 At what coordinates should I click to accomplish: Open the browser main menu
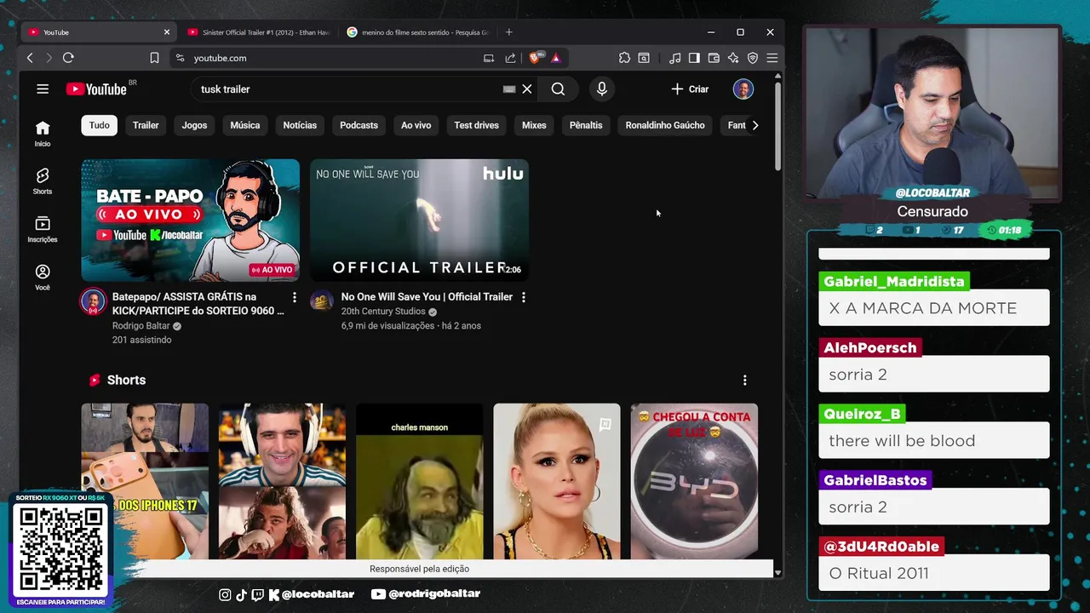tap(772, 58)
